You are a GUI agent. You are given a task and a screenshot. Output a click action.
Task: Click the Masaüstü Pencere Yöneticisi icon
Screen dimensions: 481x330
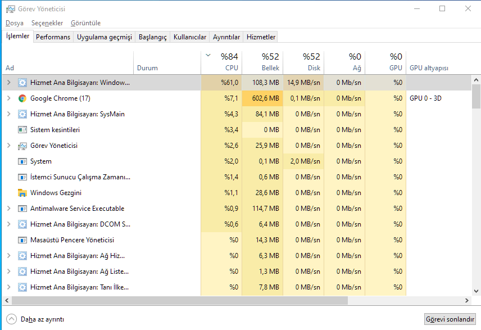coord(22,240)
